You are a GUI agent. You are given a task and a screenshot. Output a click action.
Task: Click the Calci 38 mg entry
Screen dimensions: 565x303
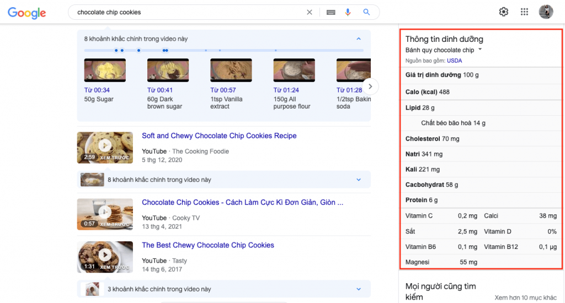click(520, 216)
